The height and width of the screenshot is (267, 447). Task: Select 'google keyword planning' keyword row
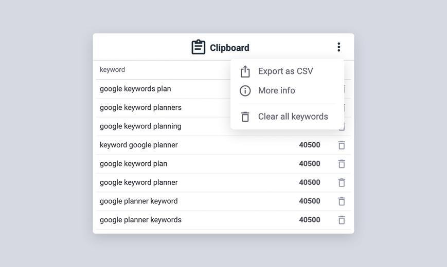coord(163,126)
